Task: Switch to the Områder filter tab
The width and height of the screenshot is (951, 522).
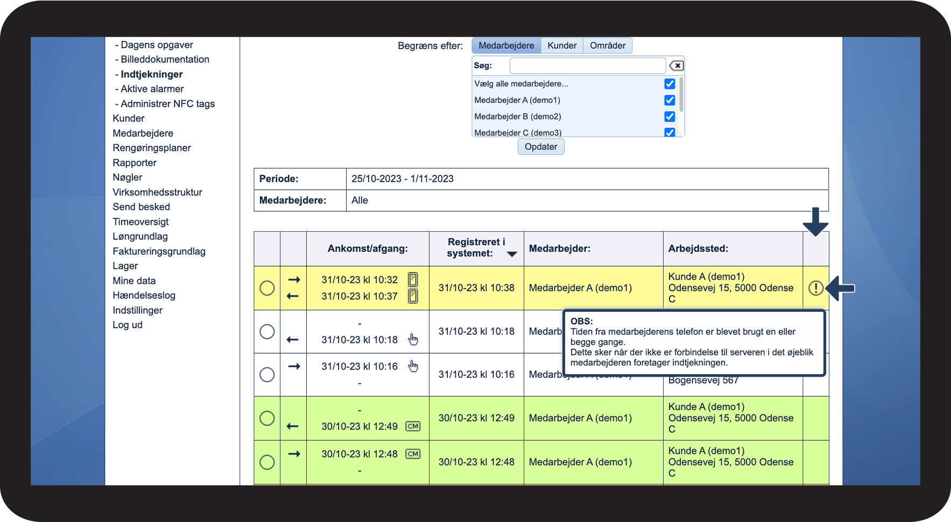Action: coord(608,46)
